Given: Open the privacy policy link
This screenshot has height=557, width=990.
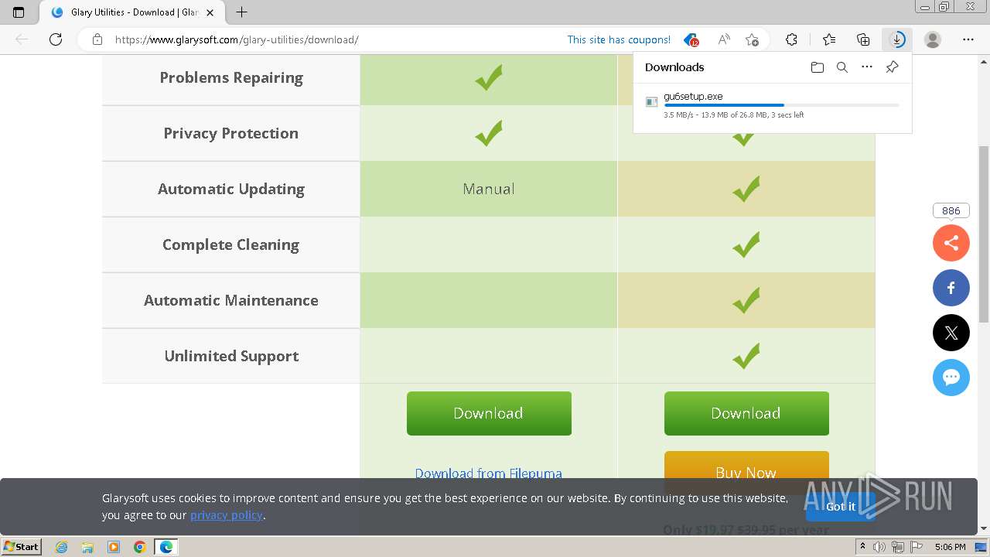Looking at the screenshot, I should [x=227, y=515].
